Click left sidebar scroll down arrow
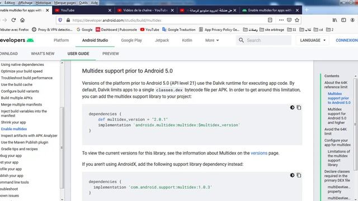358x201 pixels. point(62,199)
